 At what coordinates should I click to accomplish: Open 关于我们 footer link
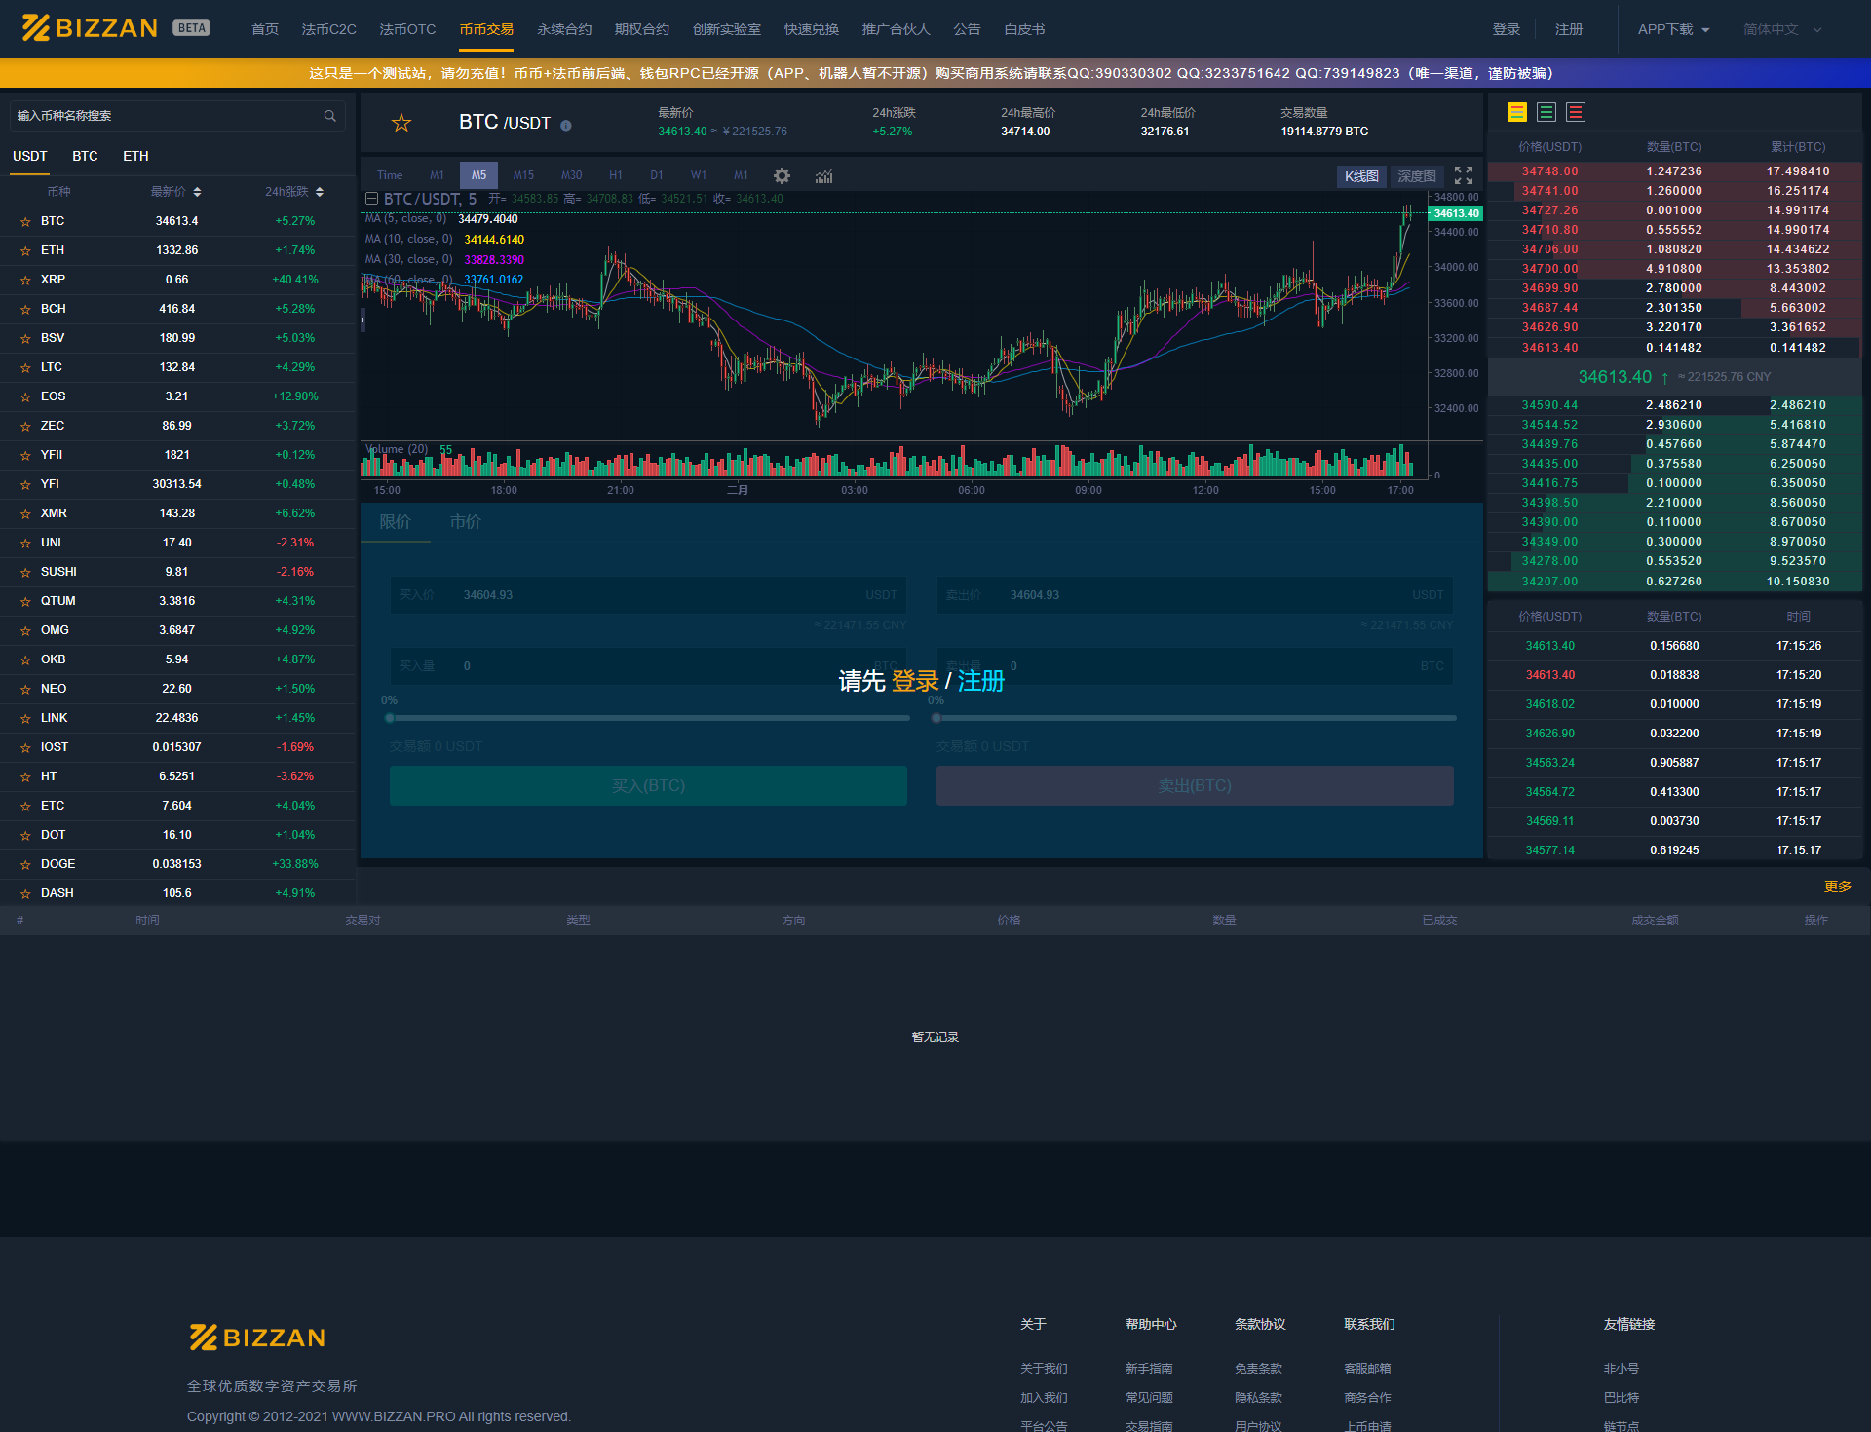coord(1043,1368)
